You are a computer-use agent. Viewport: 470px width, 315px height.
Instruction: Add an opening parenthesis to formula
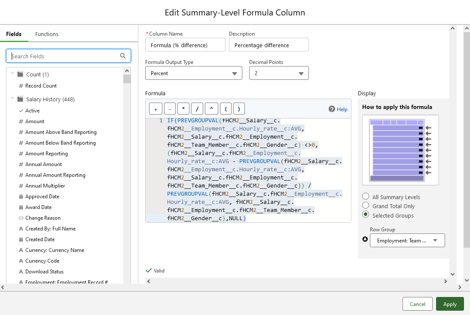[x=225, y=109]
